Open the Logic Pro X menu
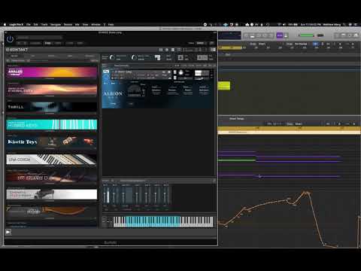 pyautogui.click(x=16, y=24)
